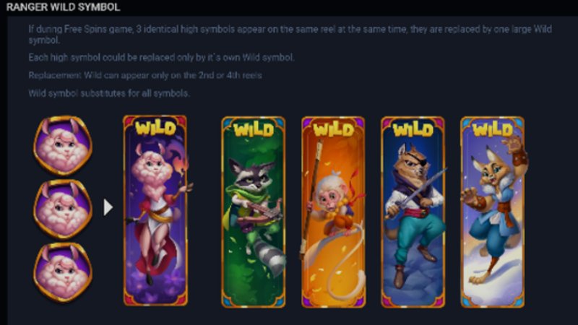
Task: Click the 'Each high symbol could be replaced' line
Action: pyautogui.click(x=161, y=58)
